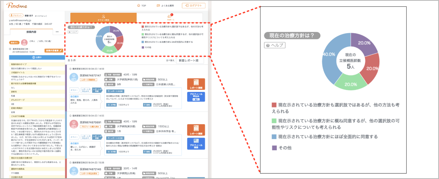Image resolution: width=439 pixels, height=179 pixels.
Task: Click the 患者さん orange tag
Action: 14,42
